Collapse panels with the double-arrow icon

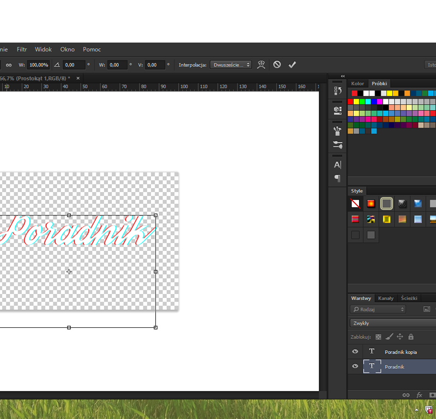coord(343,76)
